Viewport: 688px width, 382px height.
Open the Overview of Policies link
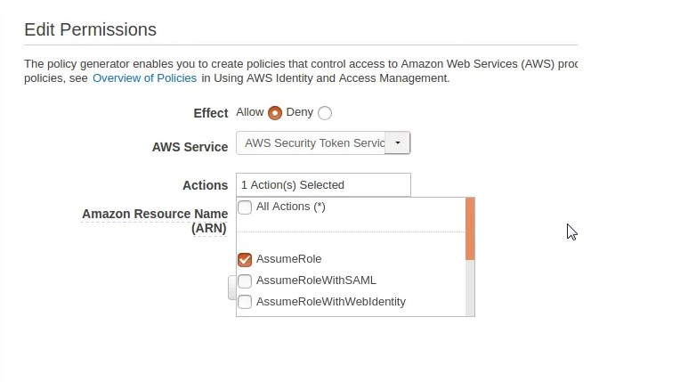tap(144, 78)
